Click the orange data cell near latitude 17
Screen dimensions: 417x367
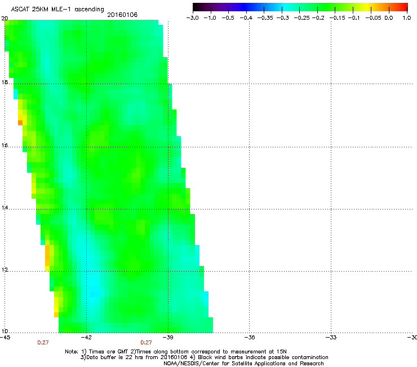coord(20,123)
